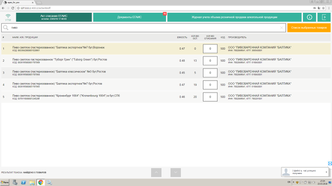This screenshot has width=332, height=186.
Task: Go back in browser history
Action: [x=3, y=8]
